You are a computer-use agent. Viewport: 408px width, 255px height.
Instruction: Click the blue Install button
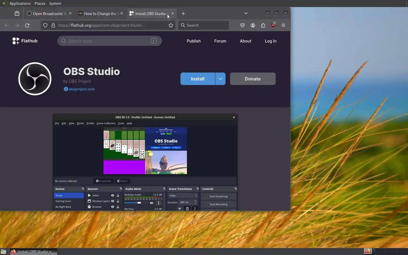pos(198,79)
